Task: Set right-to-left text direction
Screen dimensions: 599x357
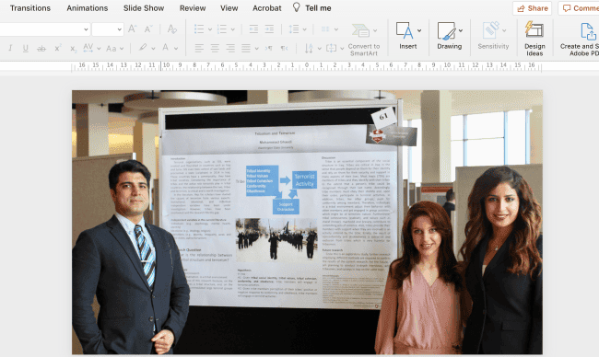Action: point(284,48)
